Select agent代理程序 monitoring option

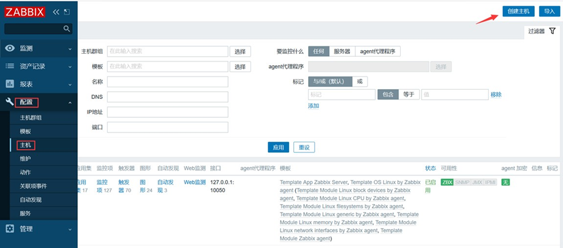point(378,51)
